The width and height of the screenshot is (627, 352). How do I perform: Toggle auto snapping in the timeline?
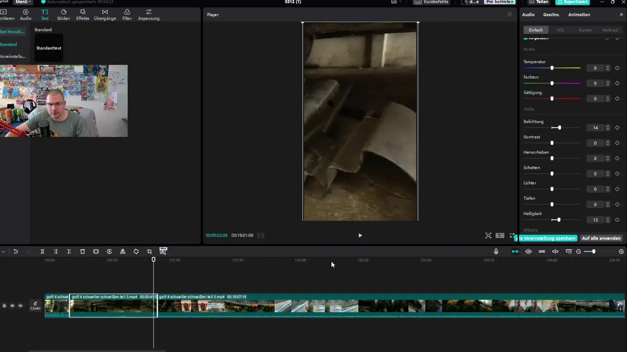point(529,251)
